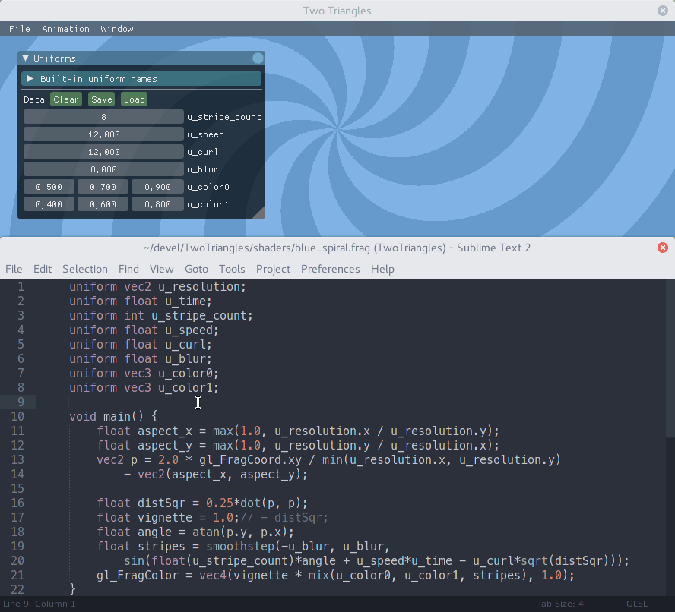Click the Load data button
The height and width of the screenshot is (612, 675).
pyautogui.click(x=135, y=99)
